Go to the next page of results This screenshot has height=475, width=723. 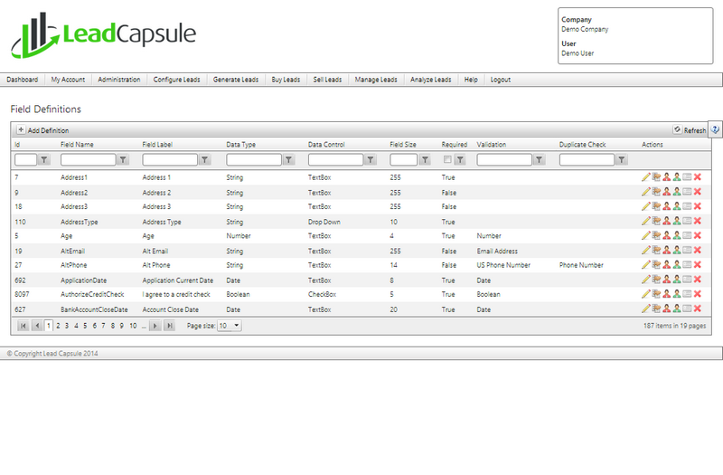pyautogui.click(x=155, y=326)
